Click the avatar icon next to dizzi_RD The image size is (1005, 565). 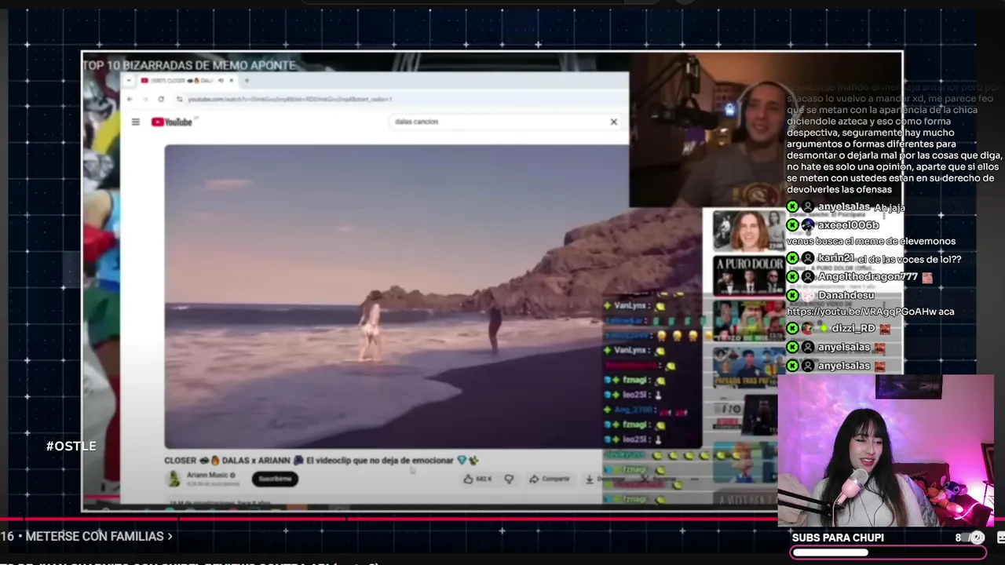(x=808, y=329)
